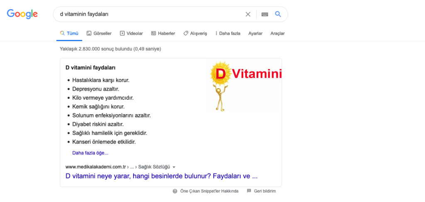Open the 'D vitamini neye yarar' result link
The width and height of the screenshot is (425, 202).
click(161, 176)
